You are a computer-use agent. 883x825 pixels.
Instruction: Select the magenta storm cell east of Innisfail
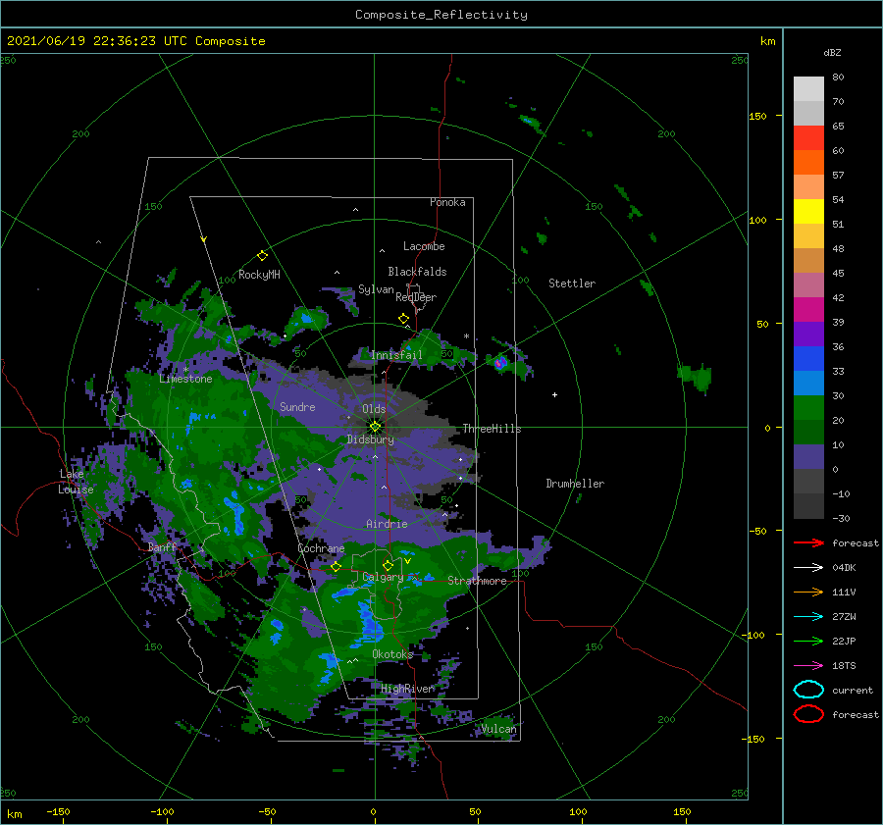pyautogui.click(x=499, y=363)
